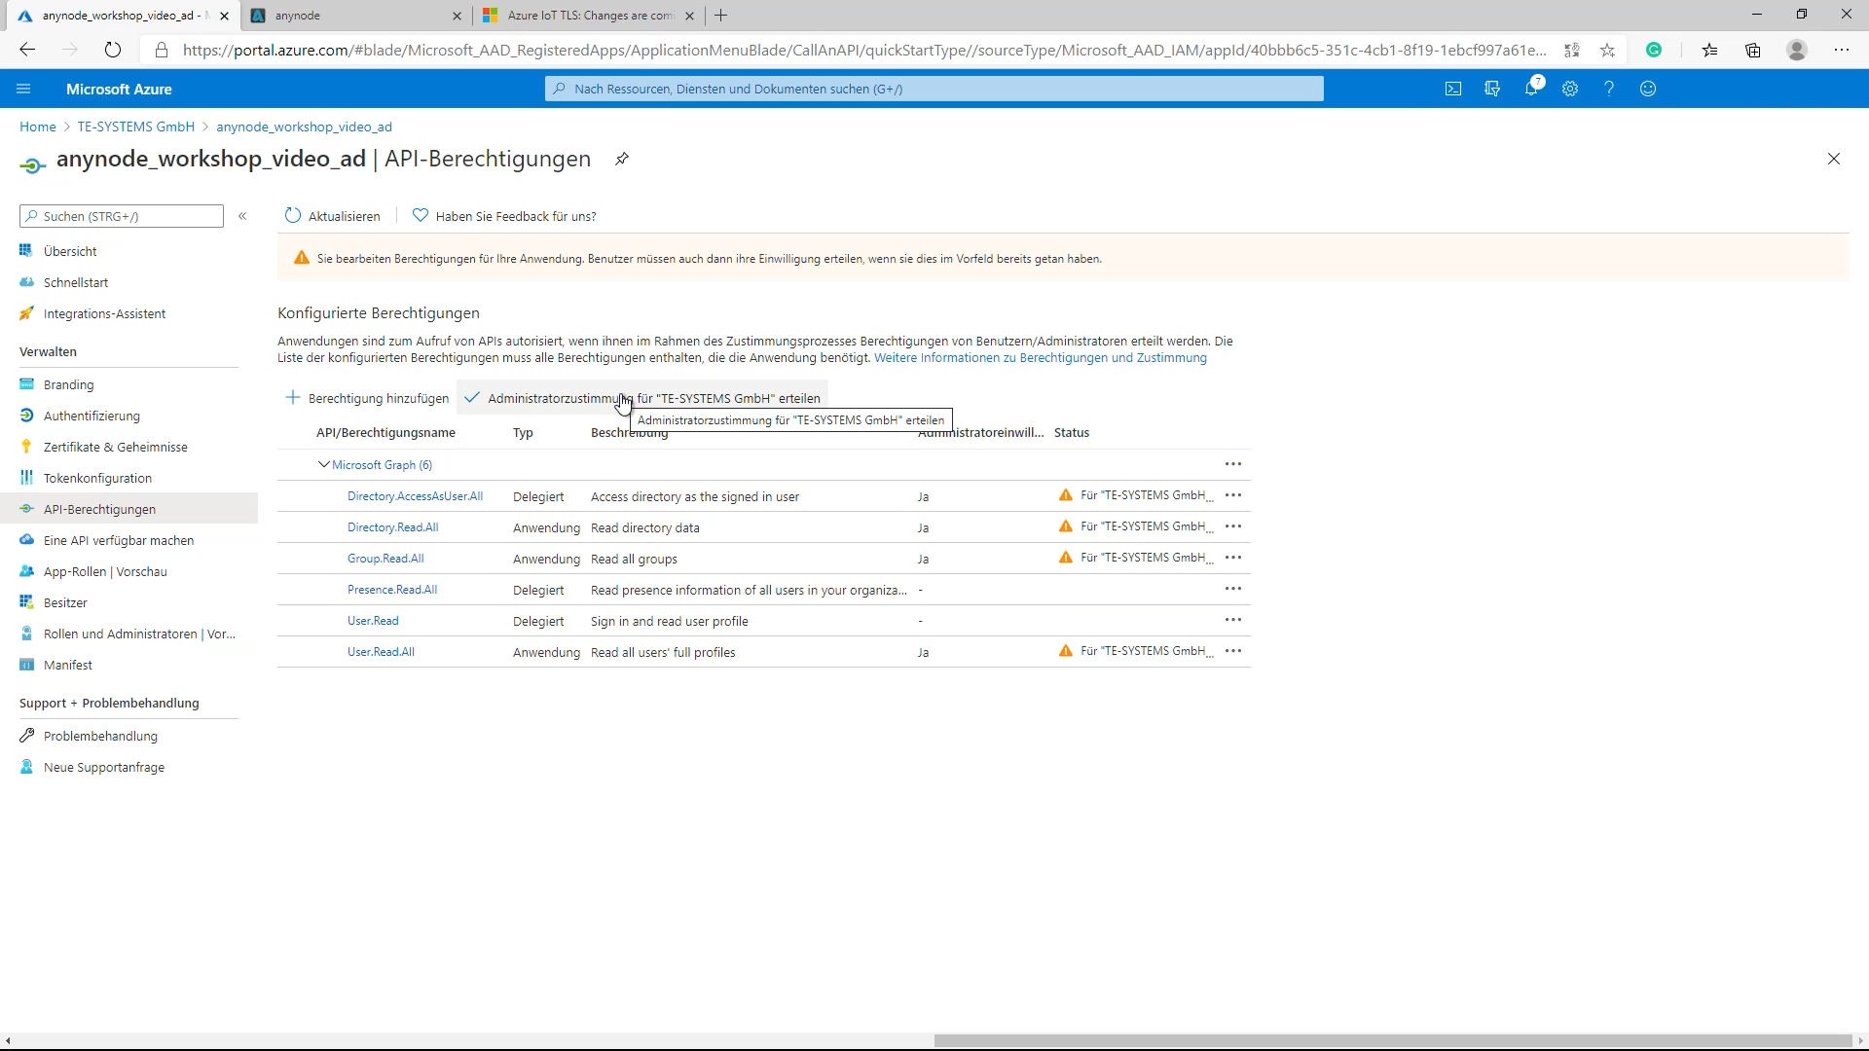Open the Directory.AccessAsUser.All permission
The width and height of the screenshot is (1869, 1051).
(415, 496)
